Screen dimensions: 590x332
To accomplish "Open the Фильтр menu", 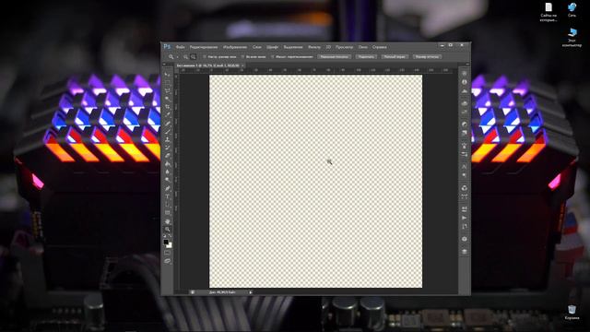I will click(314, 47).
